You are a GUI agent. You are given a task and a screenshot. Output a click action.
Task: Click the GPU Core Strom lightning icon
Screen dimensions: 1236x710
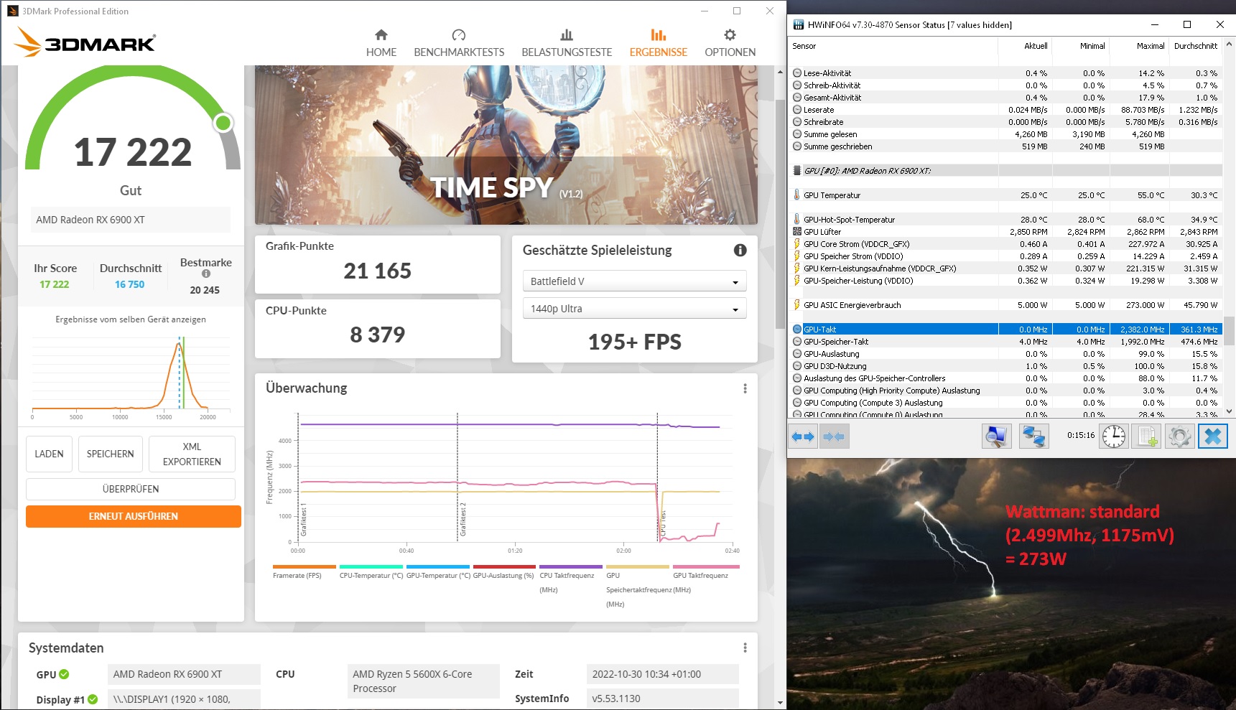tap(796, 244)
